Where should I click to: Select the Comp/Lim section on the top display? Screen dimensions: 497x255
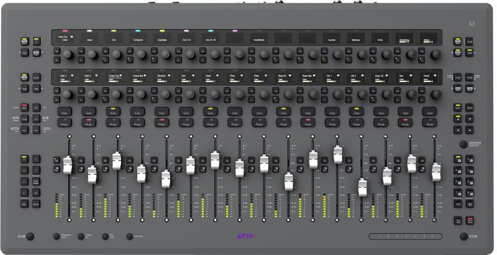click(139, 39)
